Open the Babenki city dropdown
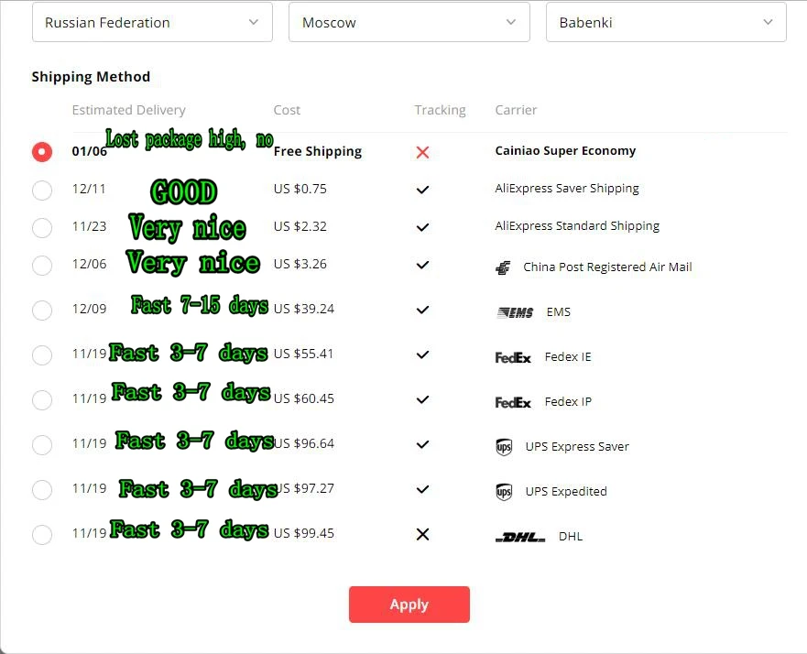 click(x=666, y=22)
